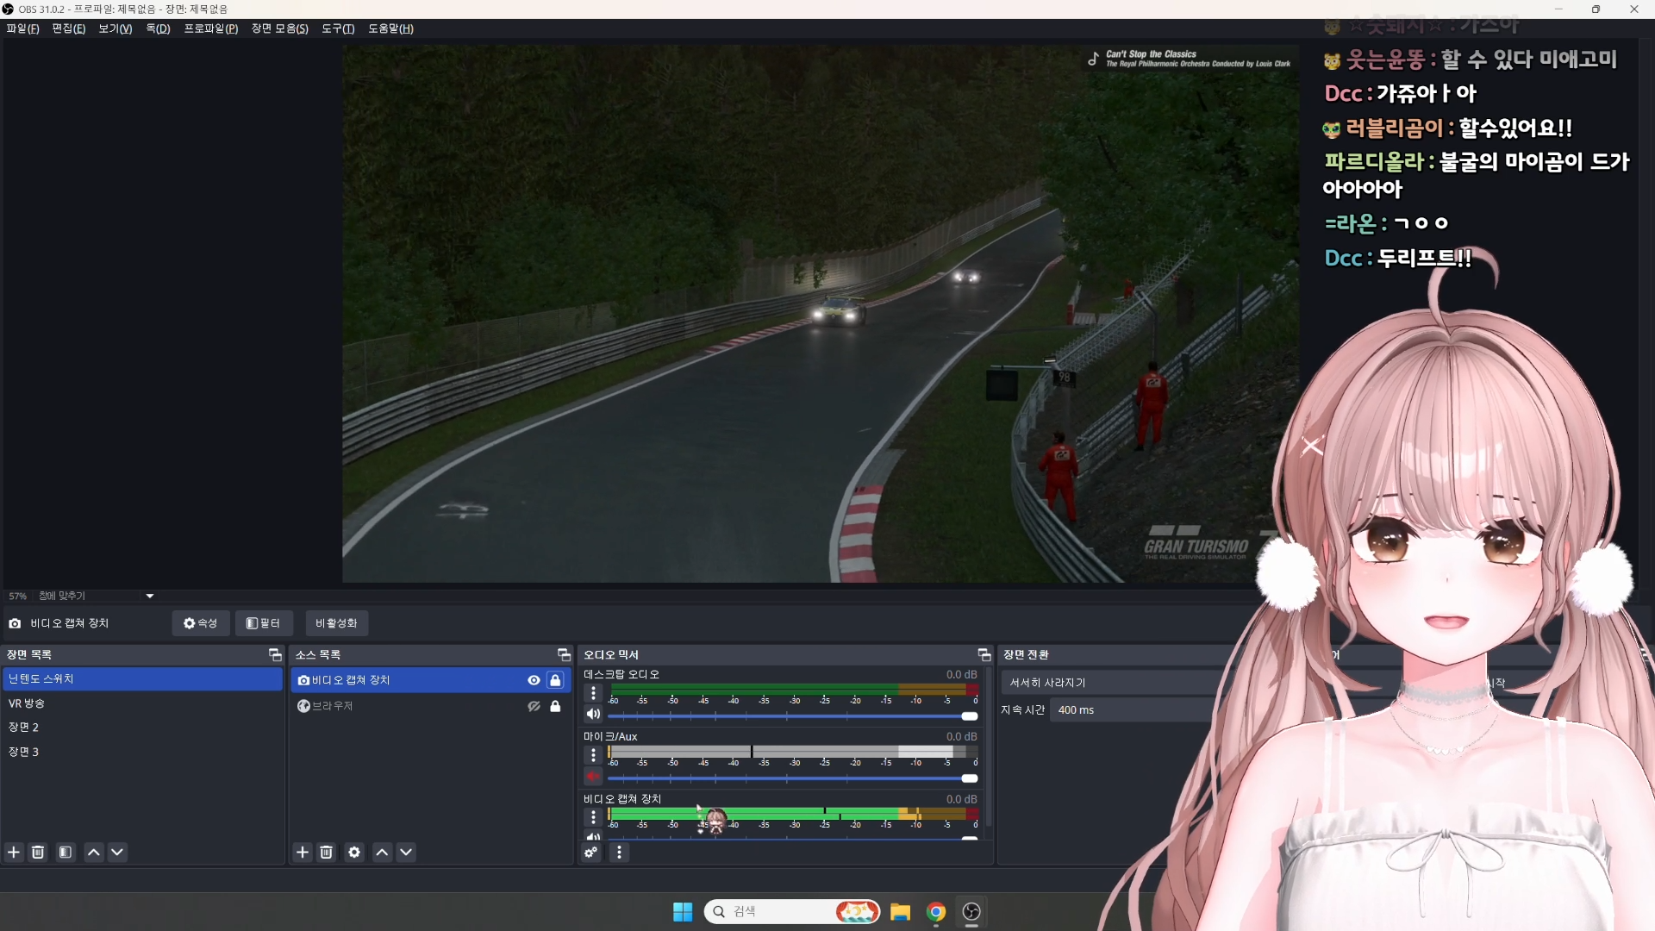Open the 프로파일(P) menu
The width and height of the screenshot is (1655, 931).
pos(210,28)
